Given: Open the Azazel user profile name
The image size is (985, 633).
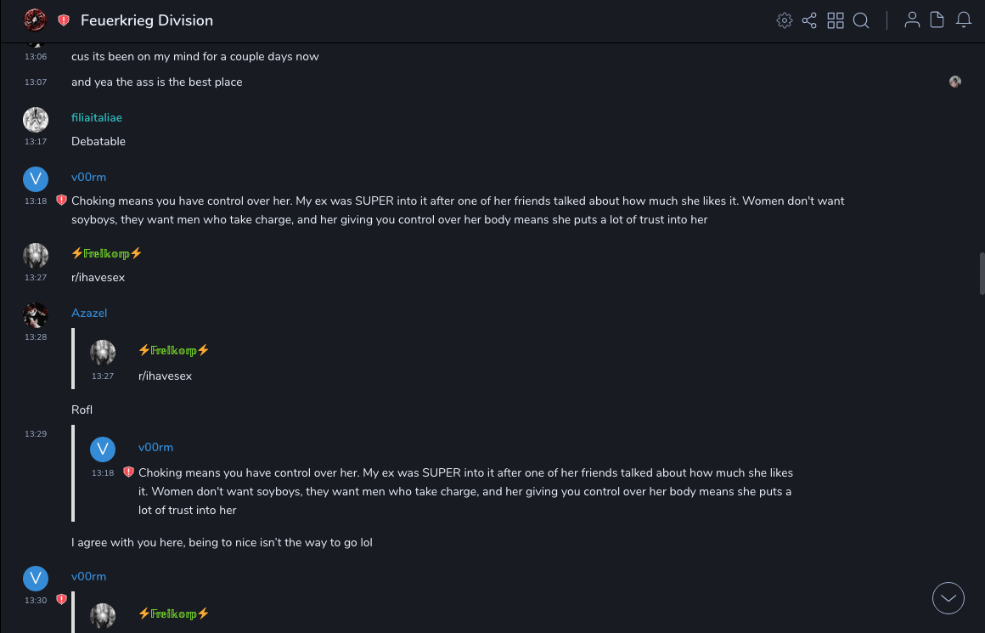Looking at the screenshot, I should (89, 313).
